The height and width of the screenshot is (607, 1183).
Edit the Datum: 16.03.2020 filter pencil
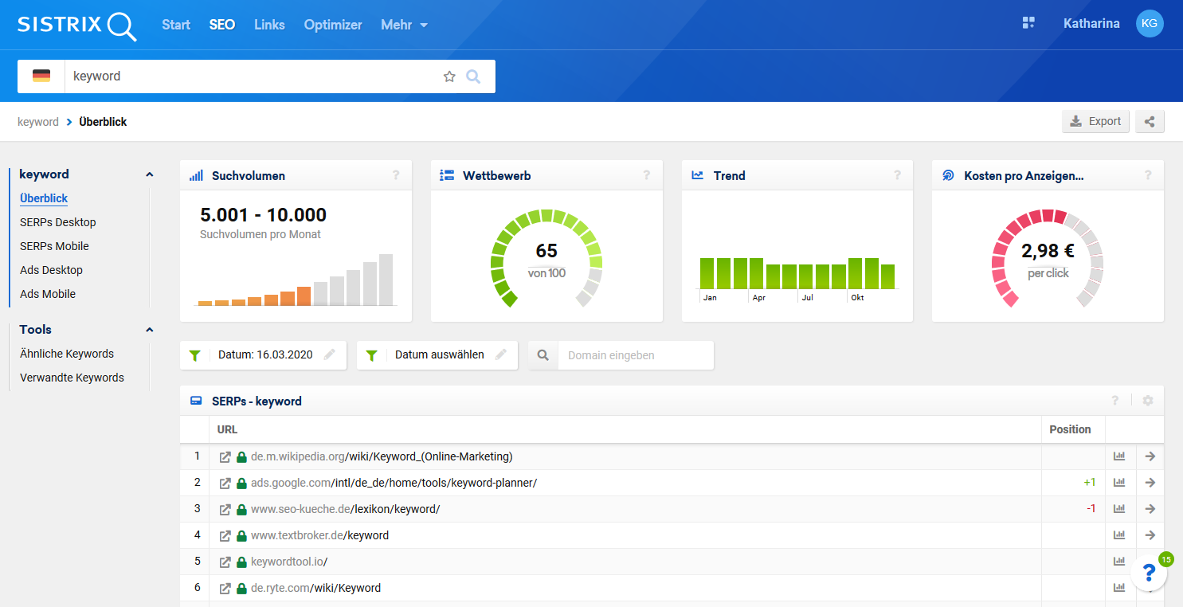(x=330, y=354)
